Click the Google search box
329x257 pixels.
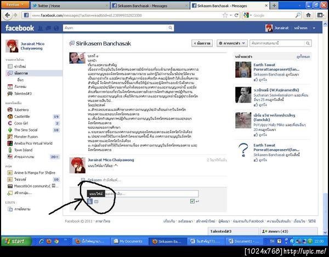pyautogui.click(x=274, y=15)
